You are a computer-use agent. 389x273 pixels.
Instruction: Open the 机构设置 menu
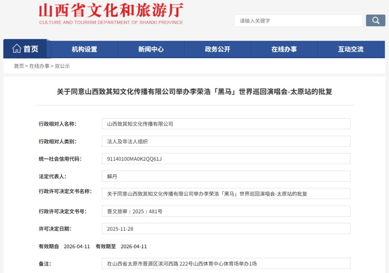84,49
